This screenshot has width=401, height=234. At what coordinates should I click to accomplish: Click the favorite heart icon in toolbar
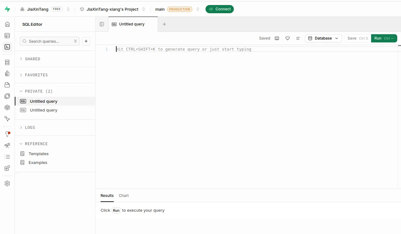pos(287,38)
